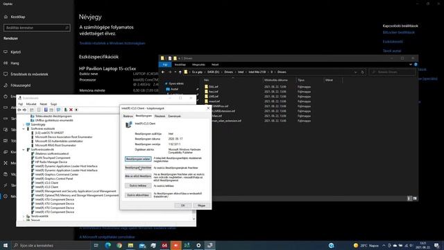
Task: Launch Microsoft Edge from the taskbar
Action: 108,245
